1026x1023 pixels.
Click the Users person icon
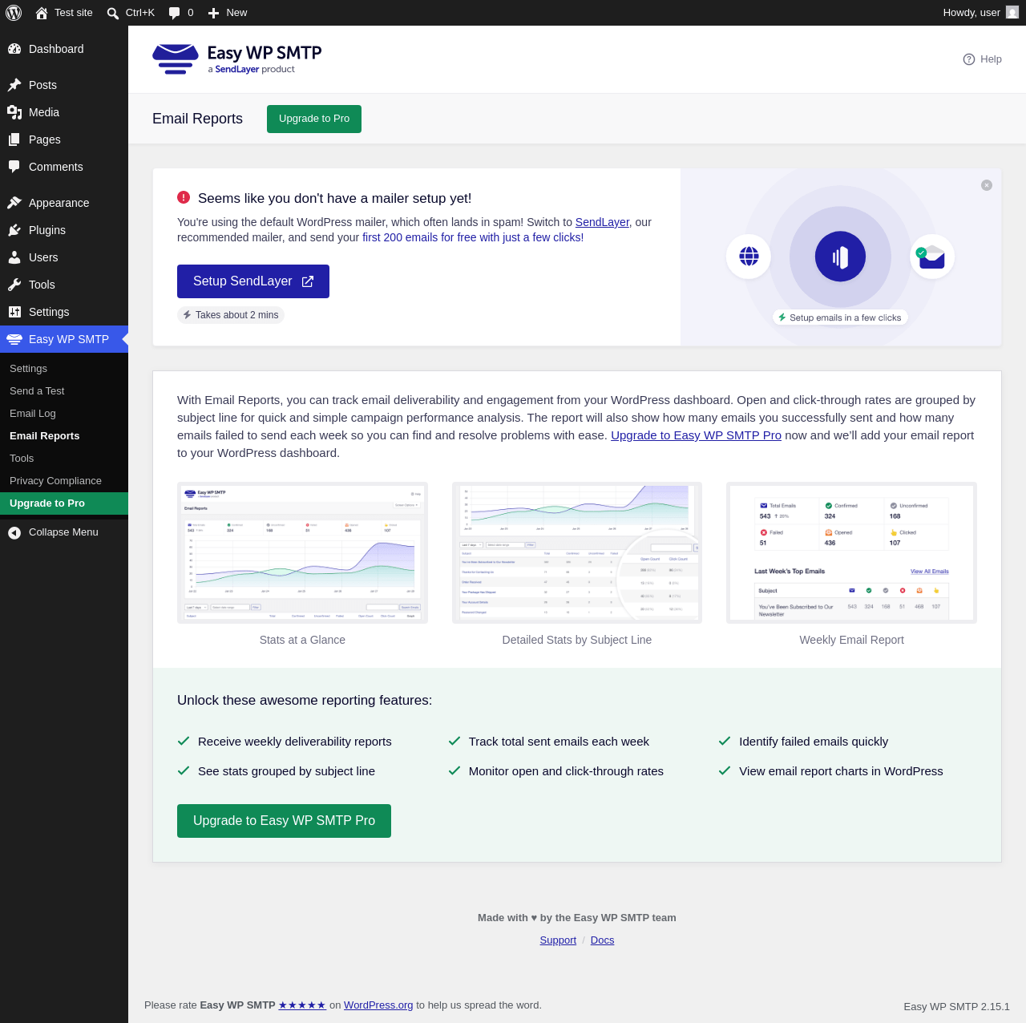point(14,257)
